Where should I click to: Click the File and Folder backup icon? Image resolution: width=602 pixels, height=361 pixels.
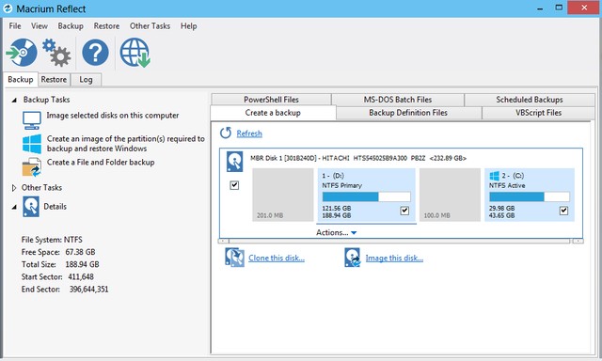[31, 167]
